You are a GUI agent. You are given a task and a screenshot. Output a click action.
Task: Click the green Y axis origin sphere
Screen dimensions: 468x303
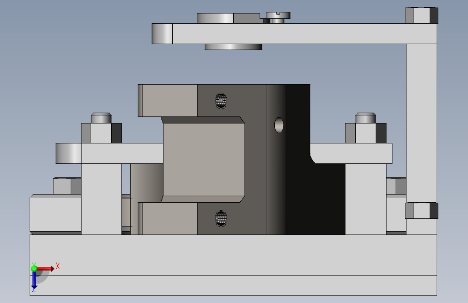34,268
